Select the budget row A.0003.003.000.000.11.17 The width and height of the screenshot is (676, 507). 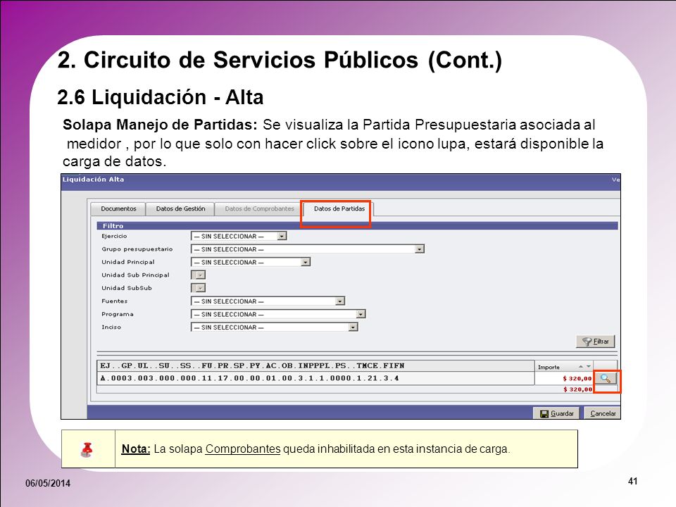click(x=315, y=378)
